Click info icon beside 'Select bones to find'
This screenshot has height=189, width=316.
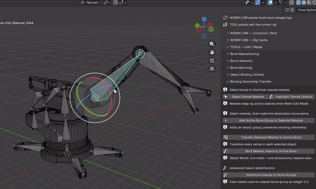coord(225,90)
